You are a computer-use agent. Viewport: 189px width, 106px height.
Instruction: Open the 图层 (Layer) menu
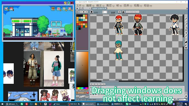tap(110, 6)
